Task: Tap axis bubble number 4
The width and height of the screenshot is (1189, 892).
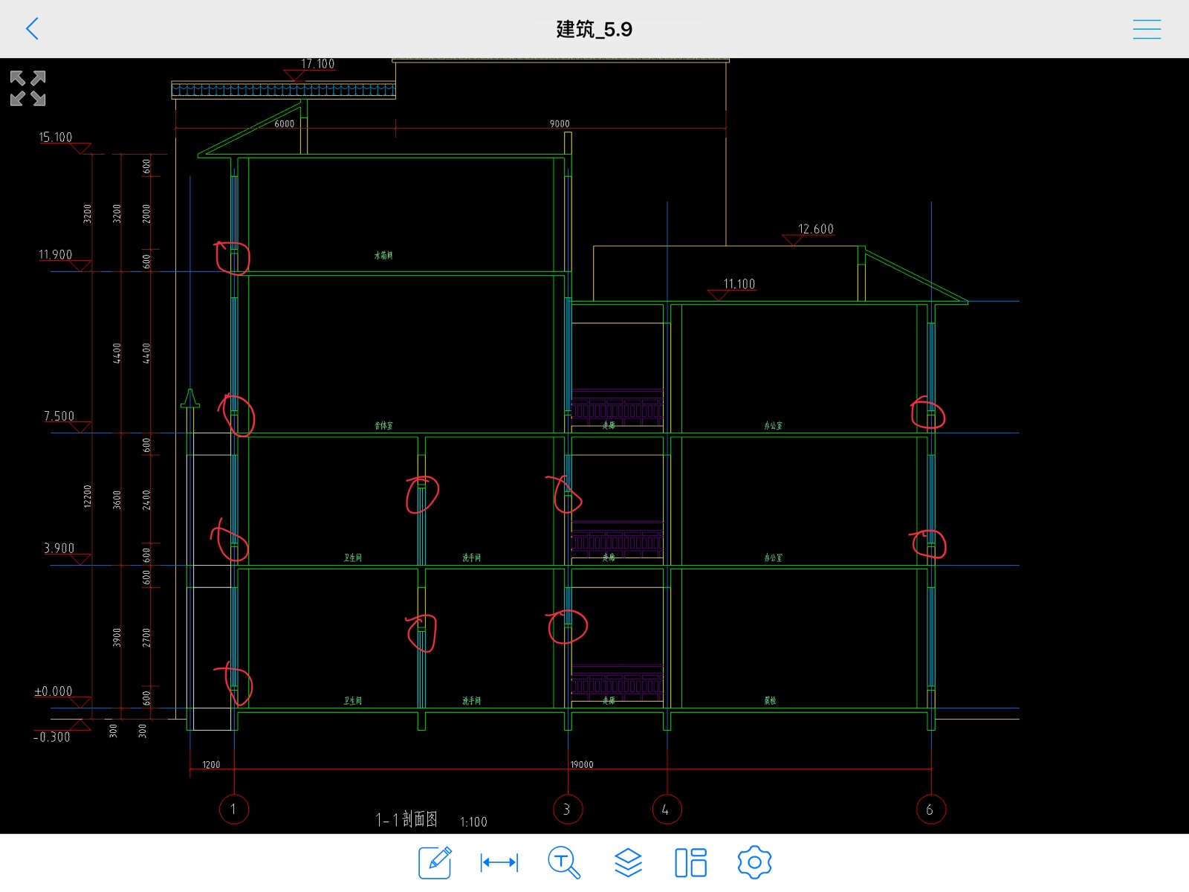Action: 667,809
